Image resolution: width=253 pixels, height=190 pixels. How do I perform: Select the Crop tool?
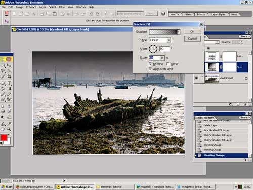coord(9,77)
